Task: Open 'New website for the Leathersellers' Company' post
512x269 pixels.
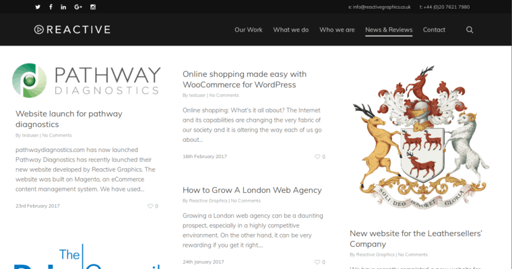Action: [x=416, y=239]
